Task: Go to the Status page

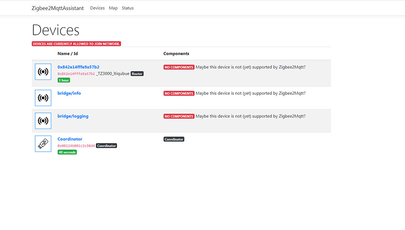Action: [x=128, y=8]
